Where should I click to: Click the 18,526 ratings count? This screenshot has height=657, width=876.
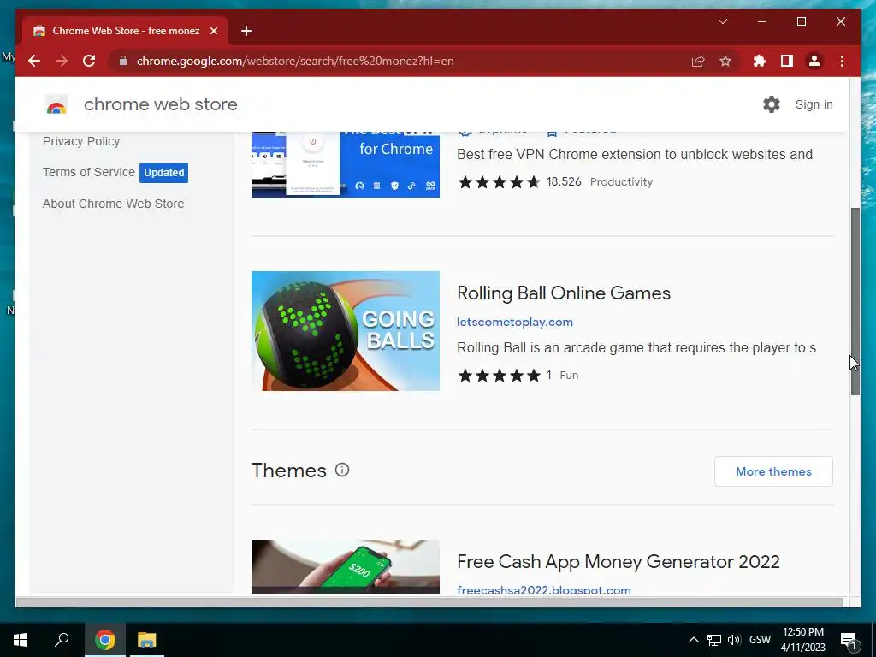point(564,182)
